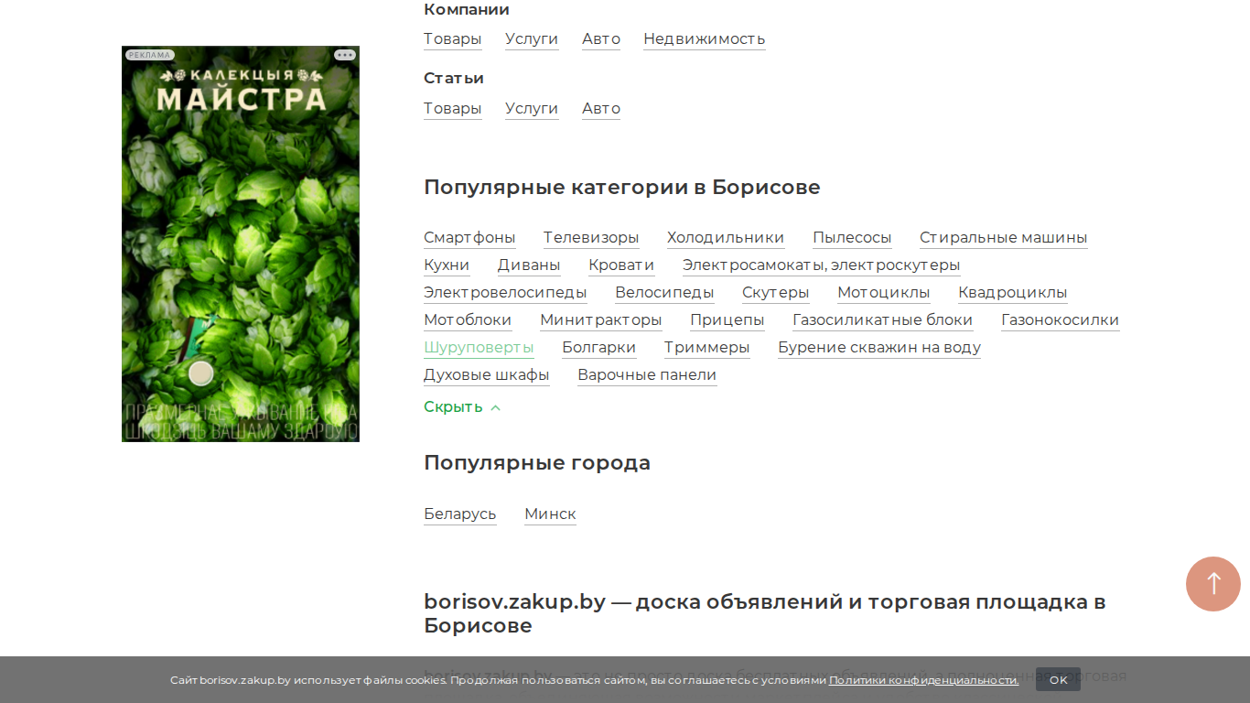Screen dimensions: 1250x703
Task: Open the Телевизоры category
Action: (x=591, y=238)
